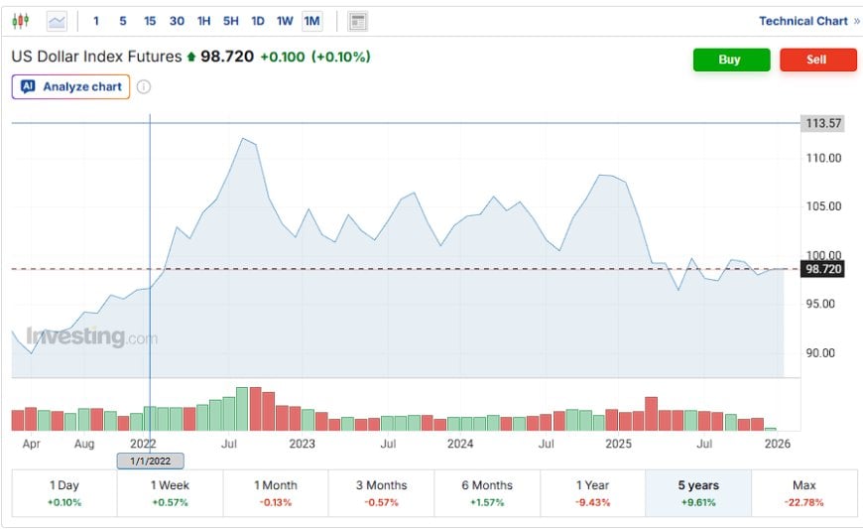This screenshot has width=863, height=529.
Task: Select the 1 Day range tab
Action: click(x=64, y=493)
